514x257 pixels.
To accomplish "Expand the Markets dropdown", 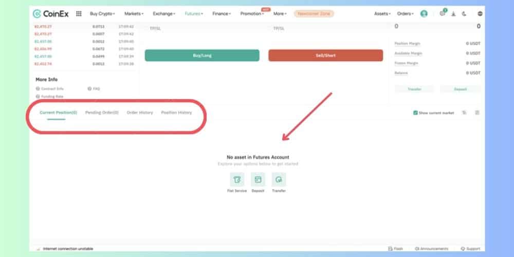I will click(134, 14).
